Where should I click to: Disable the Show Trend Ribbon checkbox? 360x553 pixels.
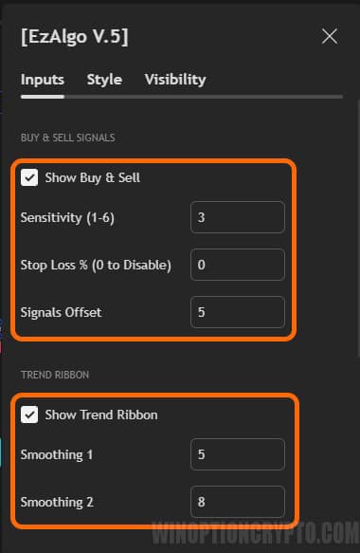[29, 415]
